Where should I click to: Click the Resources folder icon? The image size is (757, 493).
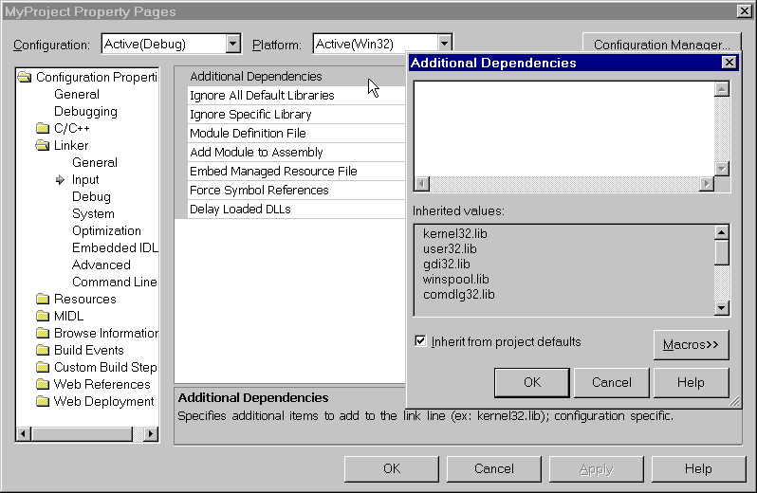pyautogui.click(x=42, y=300)
